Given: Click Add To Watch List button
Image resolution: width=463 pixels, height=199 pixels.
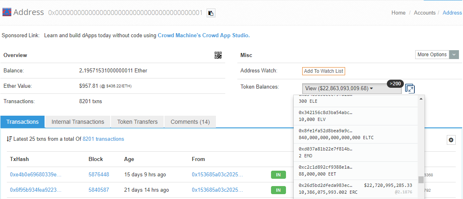Looking at the screenshot, I should point(324,71).
